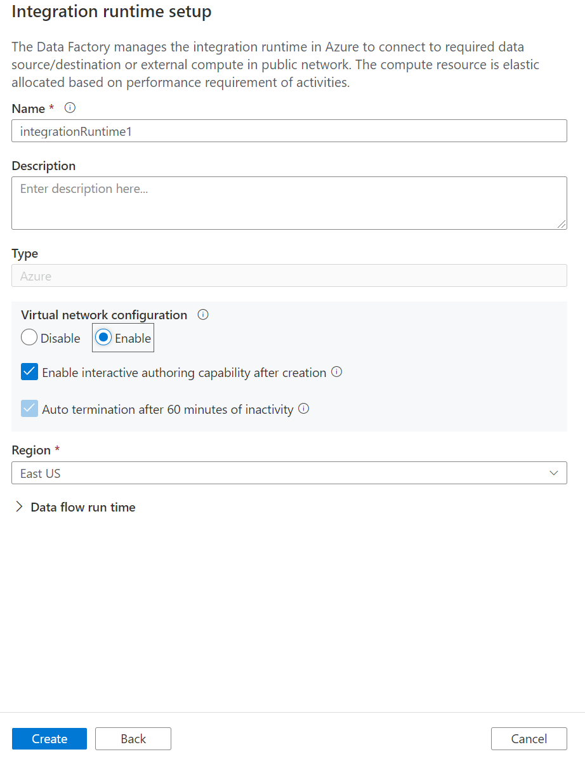This screenshot has width=585, height=773.
Task: Click the disabled Type field showing Azure
Action: pyautogui.click(x=289, y=276)
